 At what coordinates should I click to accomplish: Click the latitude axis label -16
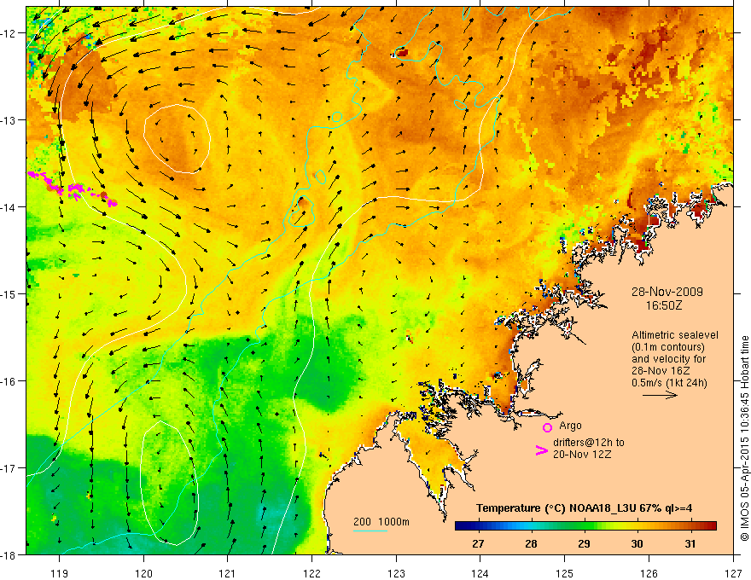click(x=9, y=381)
